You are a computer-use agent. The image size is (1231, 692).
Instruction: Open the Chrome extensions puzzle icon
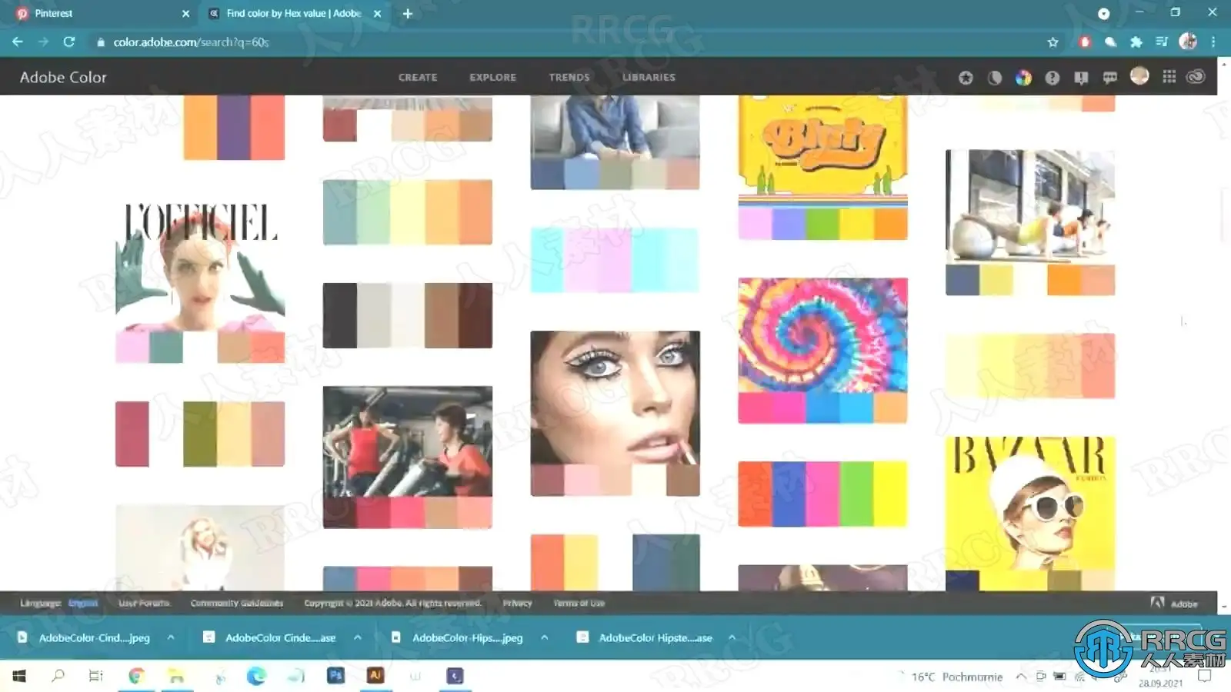click(1136, 42)
